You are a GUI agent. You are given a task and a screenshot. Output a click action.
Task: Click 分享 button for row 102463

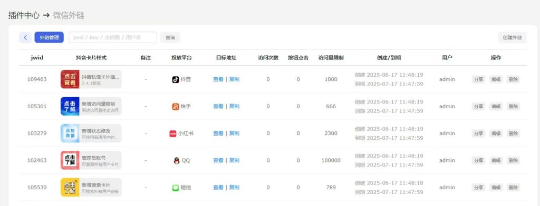[x=478, y=160]
